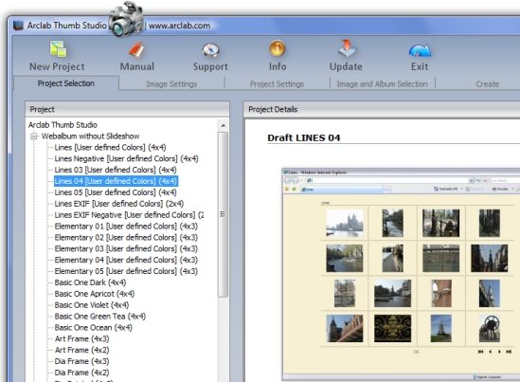Select Lines 05 [User defined Colors] project
This screenshot has width=520, height=382.
click(x=116, y=192)
